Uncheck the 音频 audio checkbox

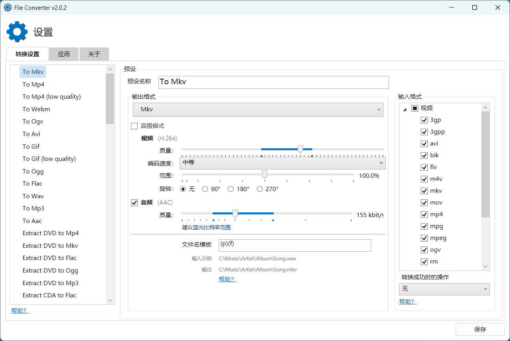pyautogui.click(x=134, y=203)
